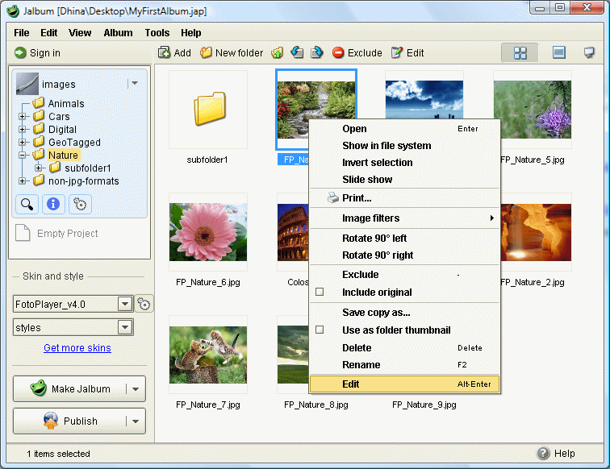Start Slide show from context menu
Screen dimensions: 610x469
[x=404, y=180]
